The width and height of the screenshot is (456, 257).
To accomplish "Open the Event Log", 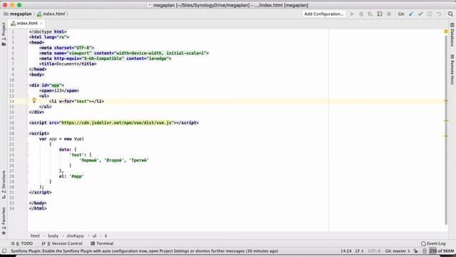I will [x=433, y=243].
